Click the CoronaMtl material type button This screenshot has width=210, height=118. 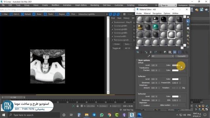[181, 56]
